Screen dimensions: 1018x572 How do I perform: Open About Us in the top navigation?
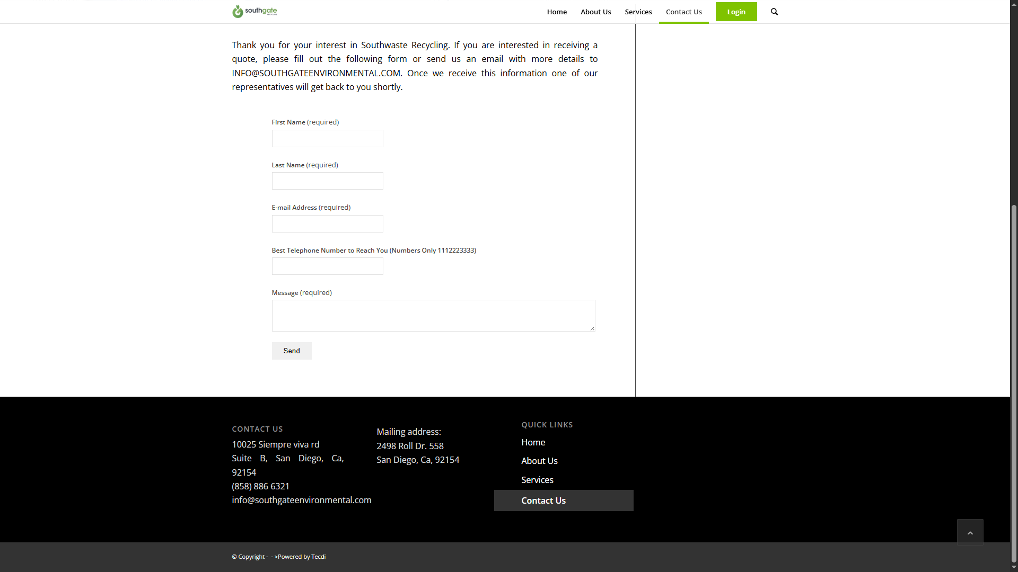pos(595,12)
